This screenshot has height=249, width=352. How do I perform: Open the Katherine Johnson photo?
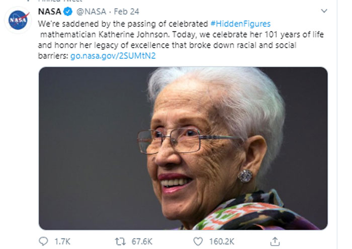click(184, 148)
